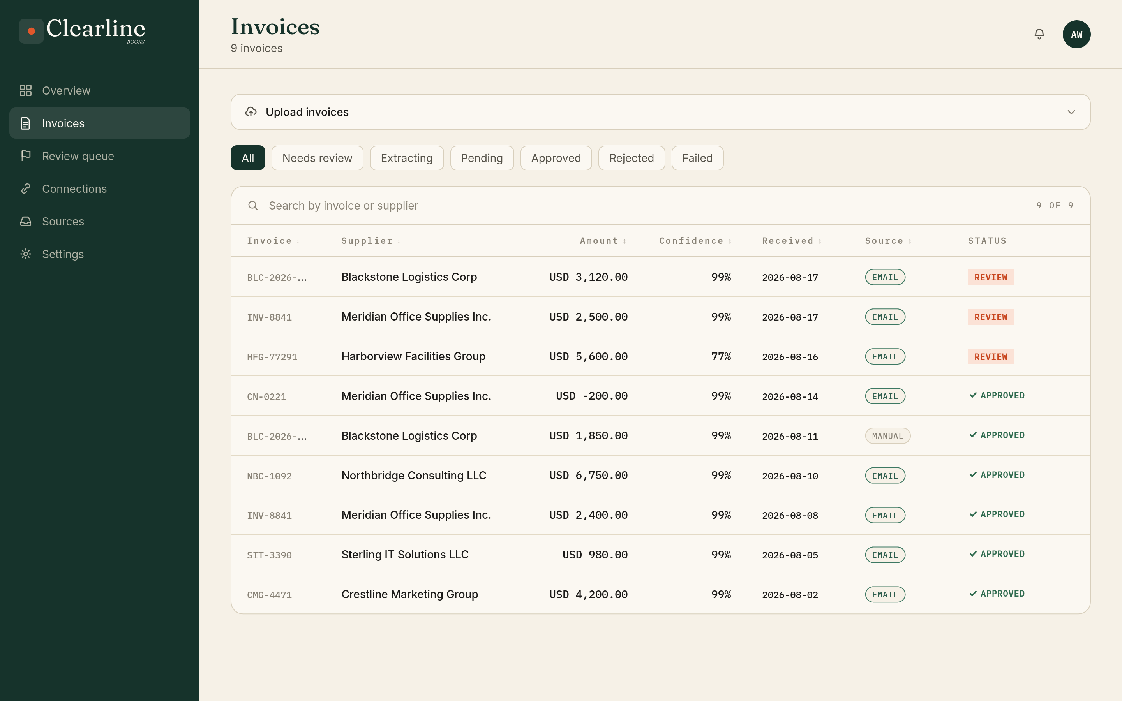Screen dimensions: 1122x701
Task: Click the approved checkmark on NBC-1092 row
Action: (973, 475)
